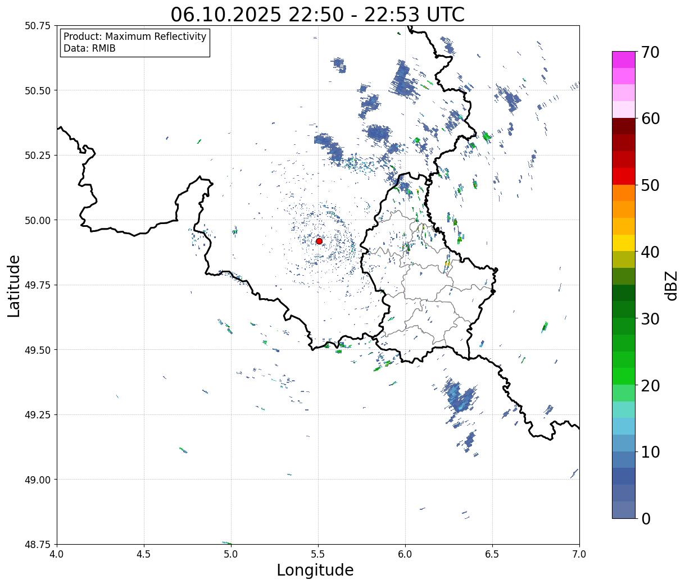Click the latitude tick label 50.25

coord(38,156)
